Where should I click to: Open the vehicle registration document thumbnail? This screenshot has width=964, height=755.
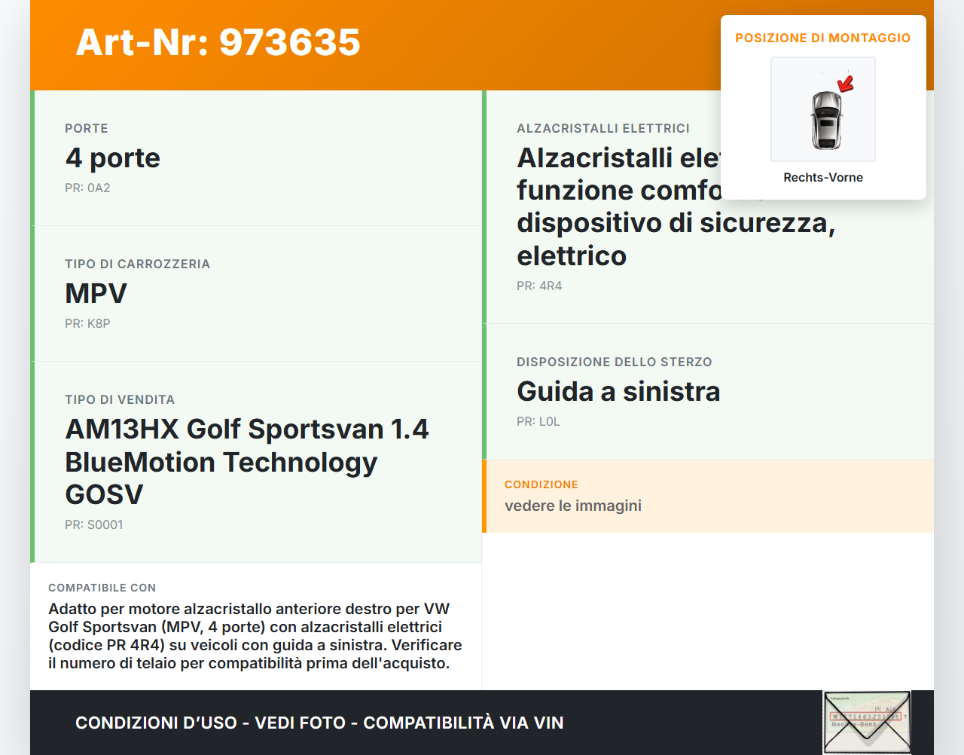point(867,722)
